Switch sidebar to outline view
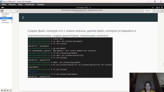The height and width of the screenshot is (92, 164). [x=5, y=90]
